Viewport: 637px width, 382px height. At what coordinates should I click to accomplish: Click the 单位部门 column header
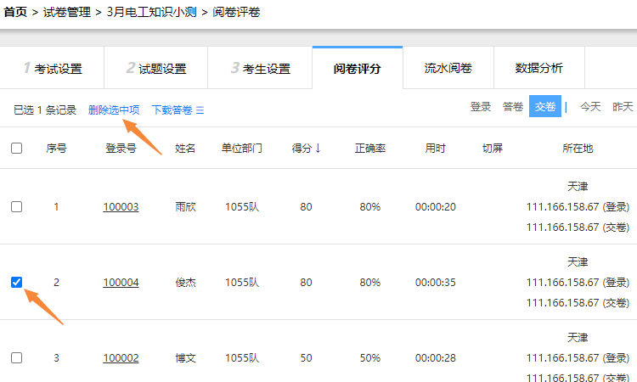[242, 149]
